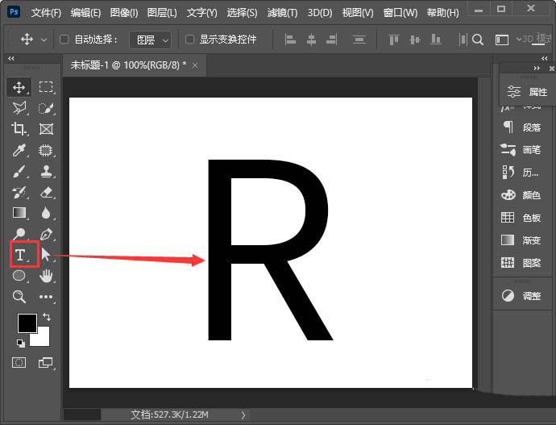Select the Crop tool
This screenshot has width=556, height=425.
(19, 129)
